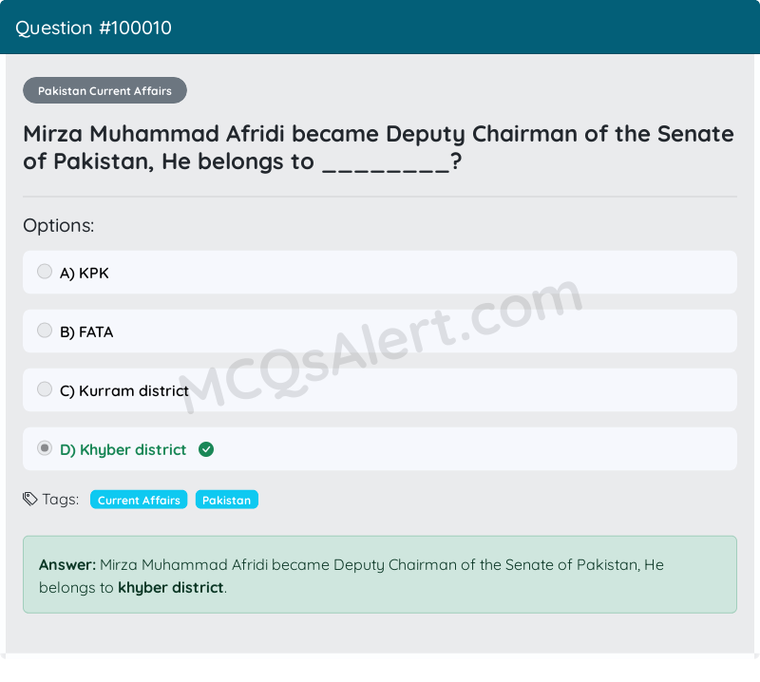This screenshot has height=682, width=760.
Task: Click the 'C) Kurram district' option label
Action: pyautogui.click(x=124, y=391)
